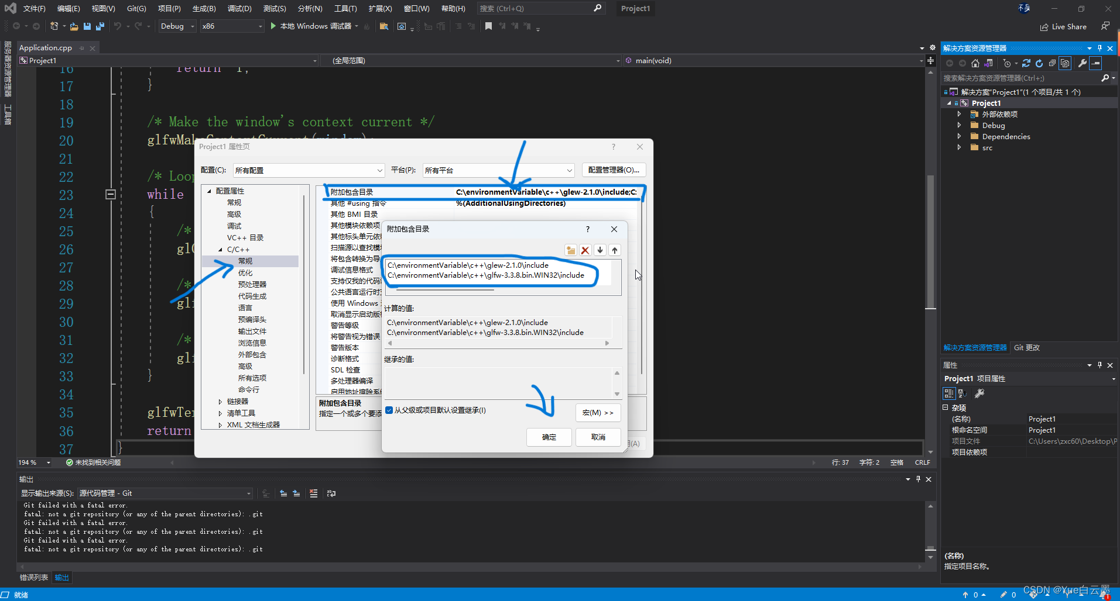
Task: Click horizontal scrollbar under computed values list
Action: 498,343
